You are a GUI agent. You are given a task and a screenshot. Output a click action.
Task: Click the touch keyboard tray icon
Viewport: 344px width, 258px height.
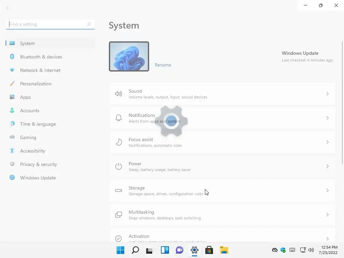(x=292, y=250)
